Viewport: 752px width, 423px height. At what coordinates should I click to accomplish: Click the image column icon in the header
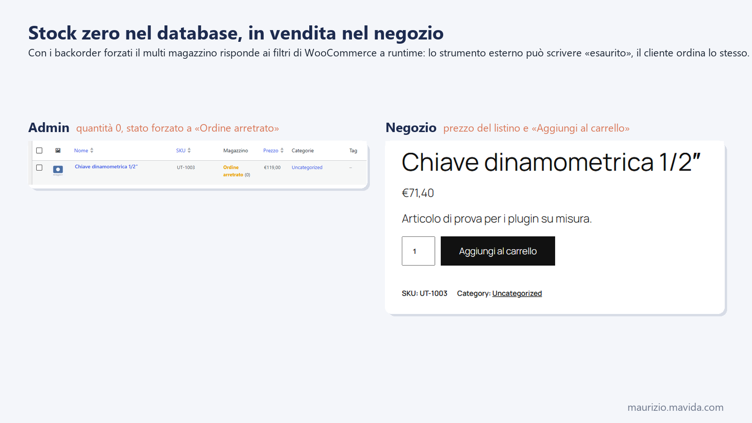coord(58,150)
